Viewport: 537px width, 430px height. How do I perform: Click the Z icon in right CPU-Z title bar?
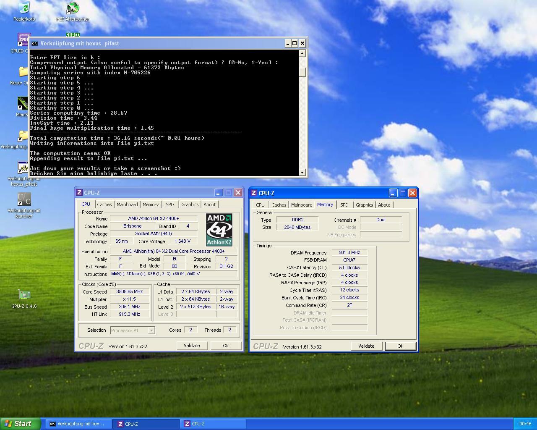pyautogui.click(x=253, y=193)
